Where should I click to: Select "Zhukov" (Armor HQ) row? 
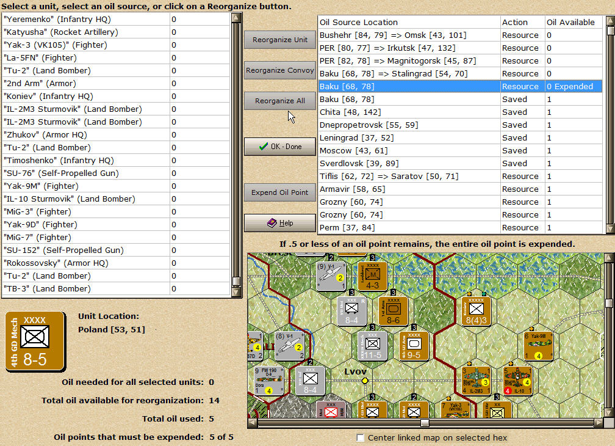click(x=116, y=134)
